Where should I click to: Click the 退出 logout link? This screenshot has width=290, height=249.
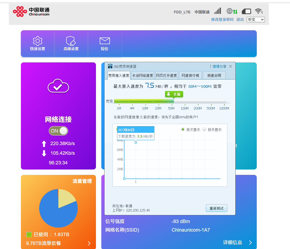pos(240,20)
